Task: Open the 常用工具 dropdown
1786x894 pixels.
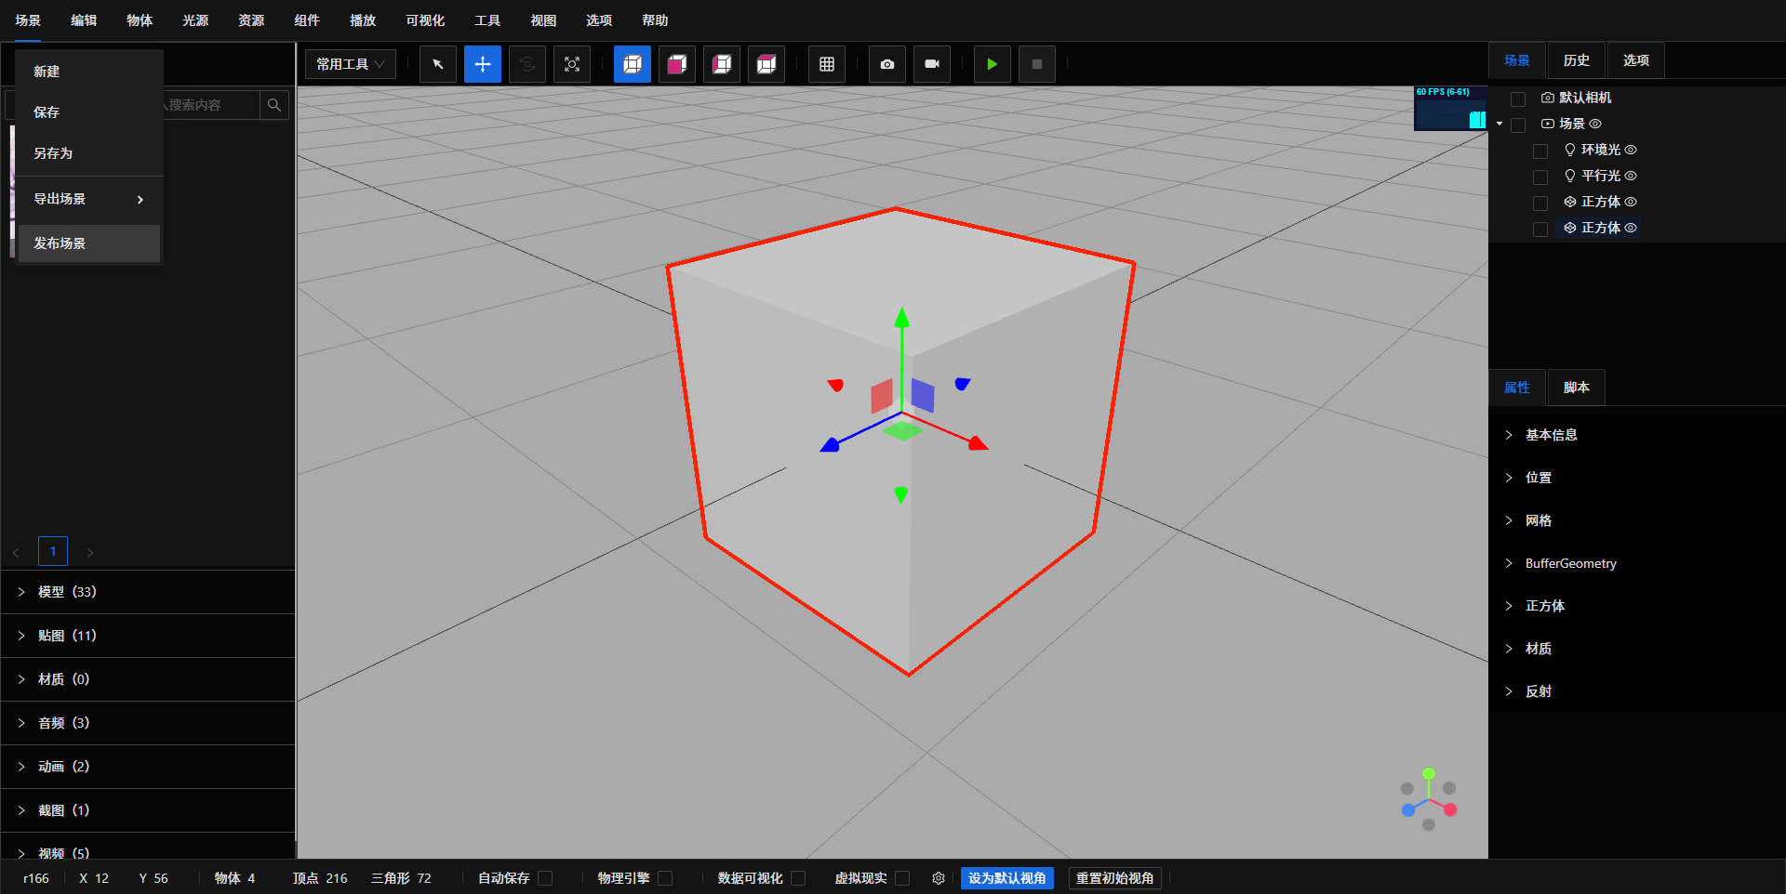Action: (351, 64)
